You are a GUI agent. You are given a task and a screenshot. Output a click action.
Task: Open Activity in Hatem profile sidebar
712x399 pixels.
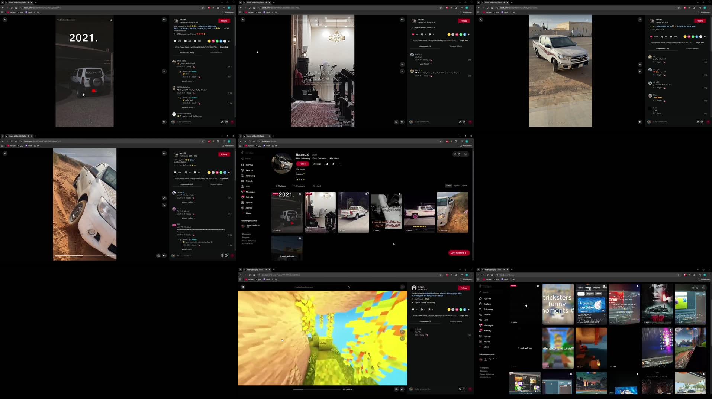[x=247, y=197]
